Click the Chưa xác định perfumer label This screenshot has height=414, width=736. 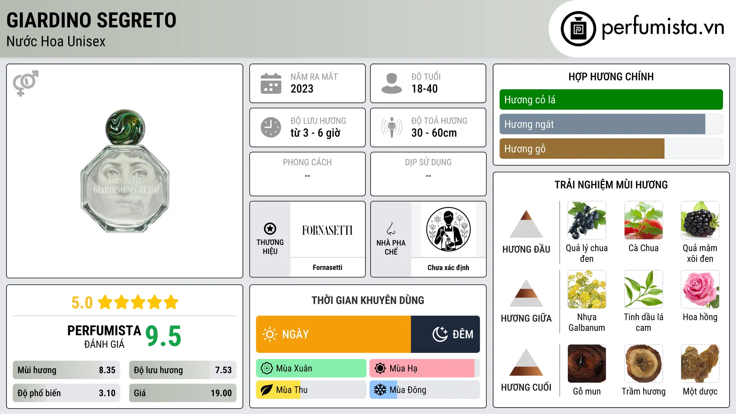tap(448, 267)
